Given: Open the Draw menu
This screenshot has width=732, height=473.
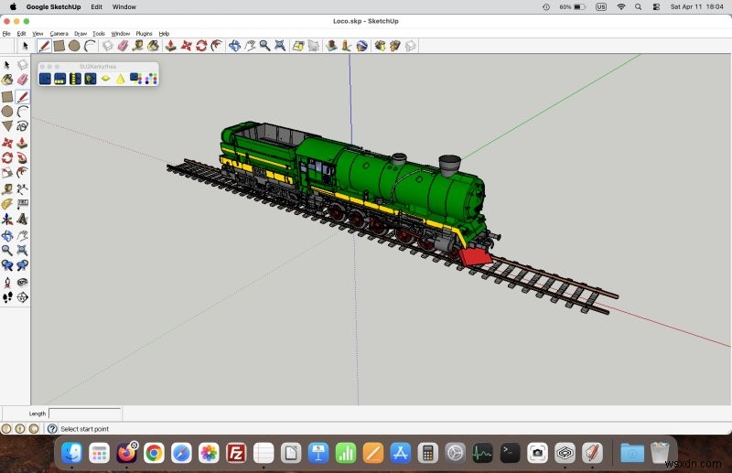Looking at the screenshot, I should (81, 34).
